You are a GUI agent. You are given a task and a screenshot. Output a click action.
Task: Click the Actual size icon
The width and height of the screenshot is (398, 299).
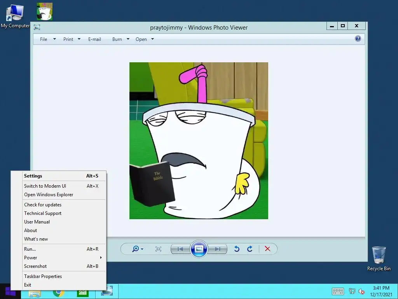click(x=158, y=249)
